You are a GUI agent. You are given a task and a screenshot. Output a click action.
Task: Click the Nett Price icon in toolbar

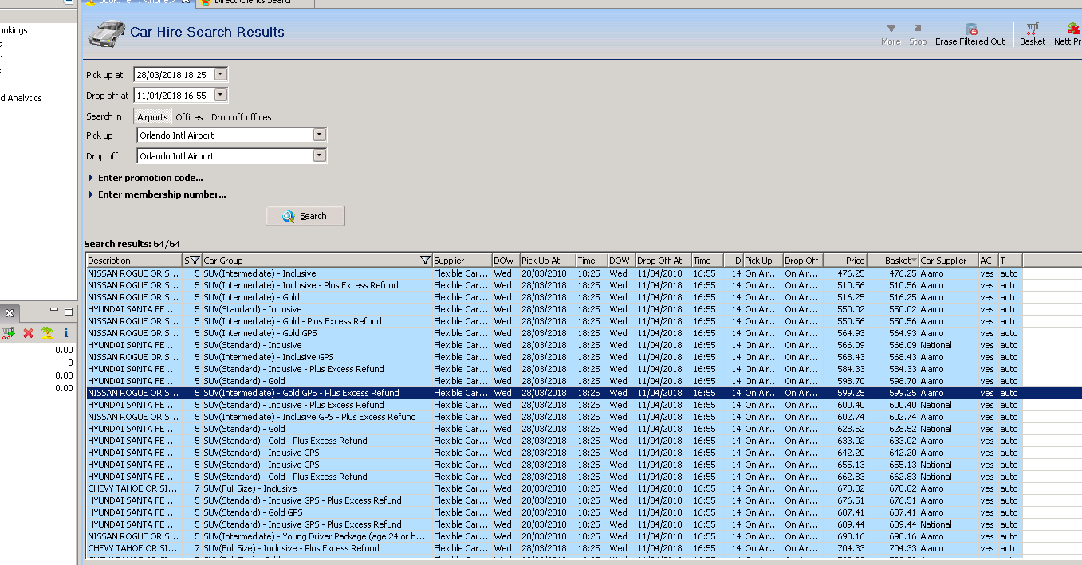(x=1072, y=29)
